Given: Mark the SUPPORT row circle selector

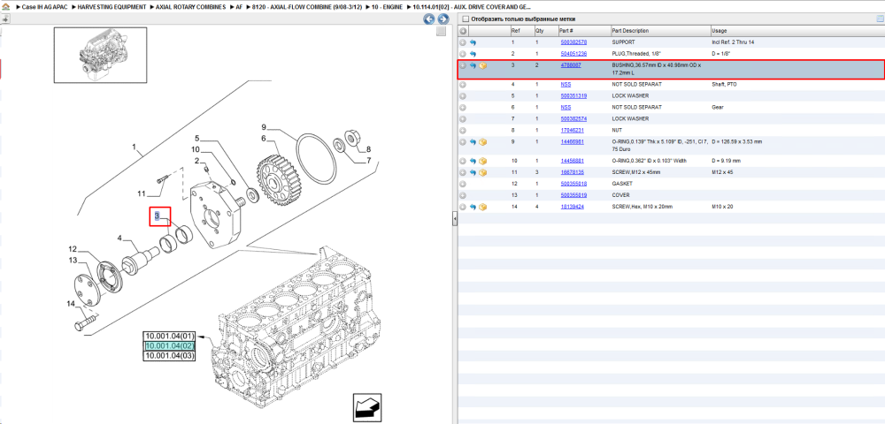Looking at the screenshot, I should click(x=463, y=42).
